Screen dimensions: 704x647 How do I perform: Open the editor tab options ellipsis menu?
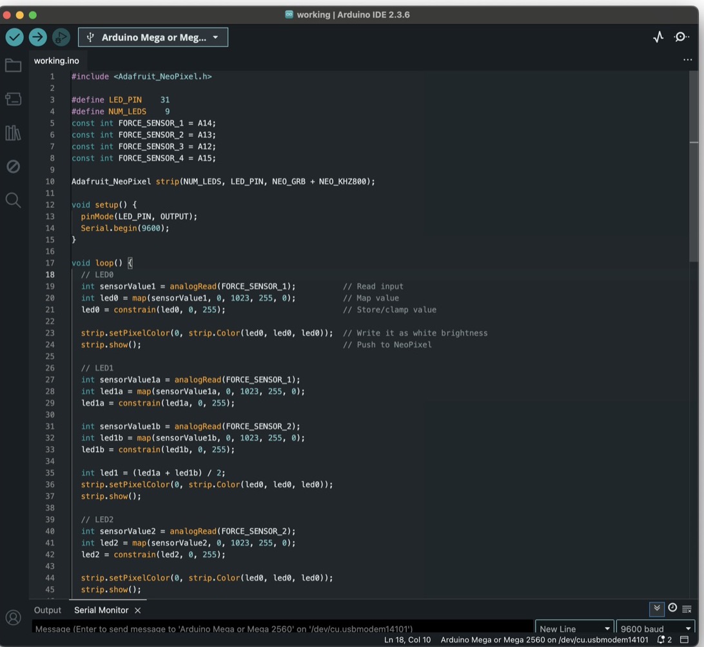(x=687, y=59)
